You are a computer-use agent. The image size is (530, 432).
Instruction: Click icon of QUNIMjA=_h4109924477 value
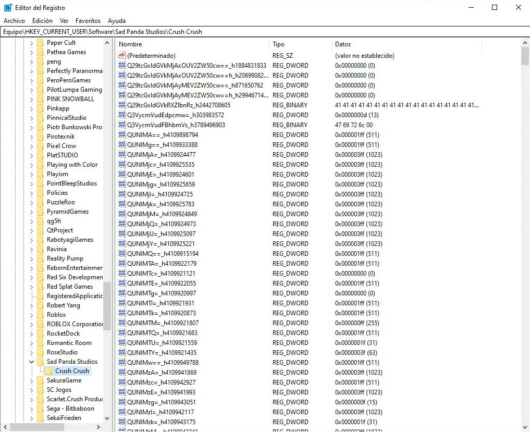point(121,154)
